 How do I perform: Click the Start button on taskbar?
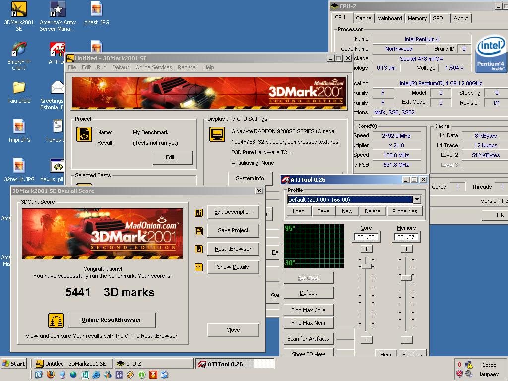point(13,364)
